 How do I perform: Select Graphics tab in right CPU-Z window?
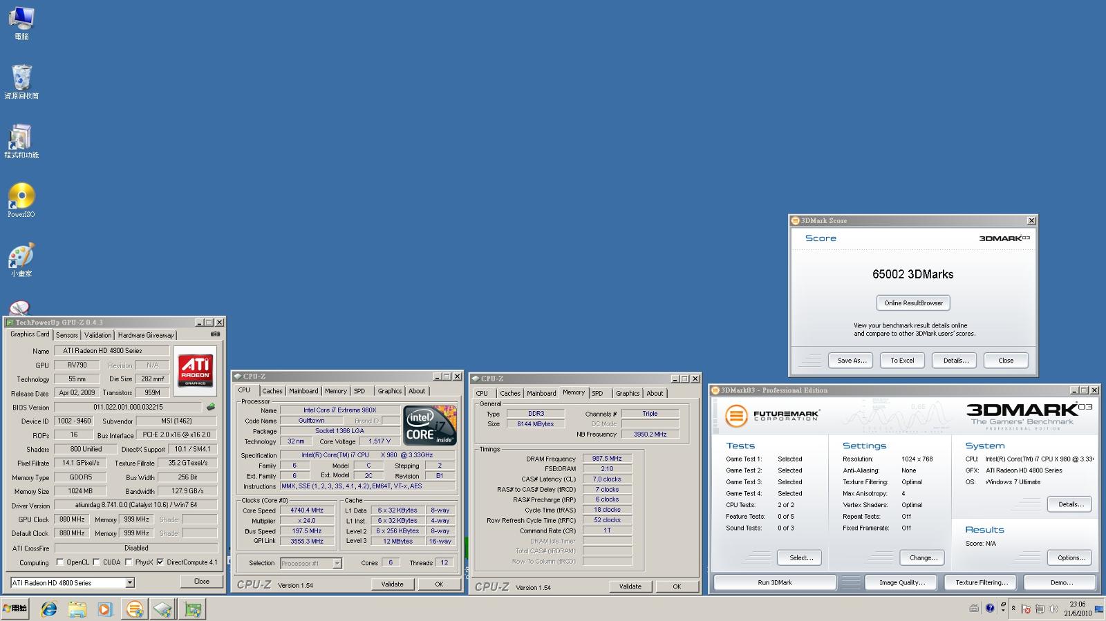628,393
